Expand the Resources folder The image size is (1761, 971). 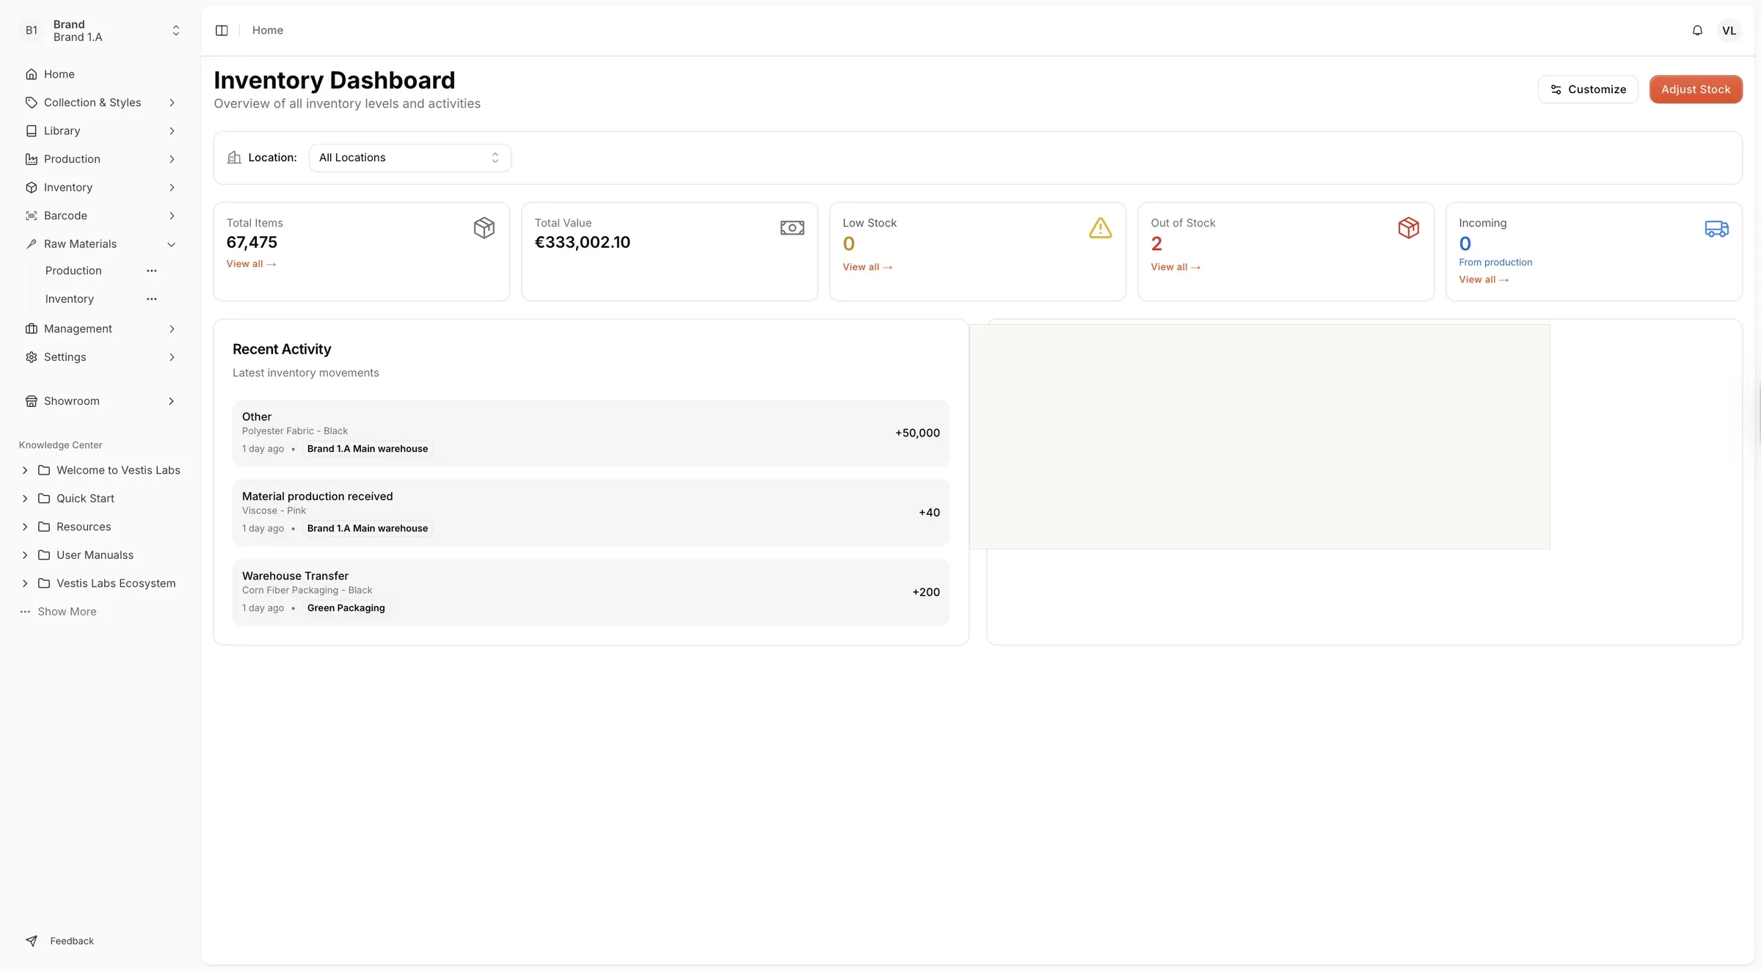[x=25, y=527]
